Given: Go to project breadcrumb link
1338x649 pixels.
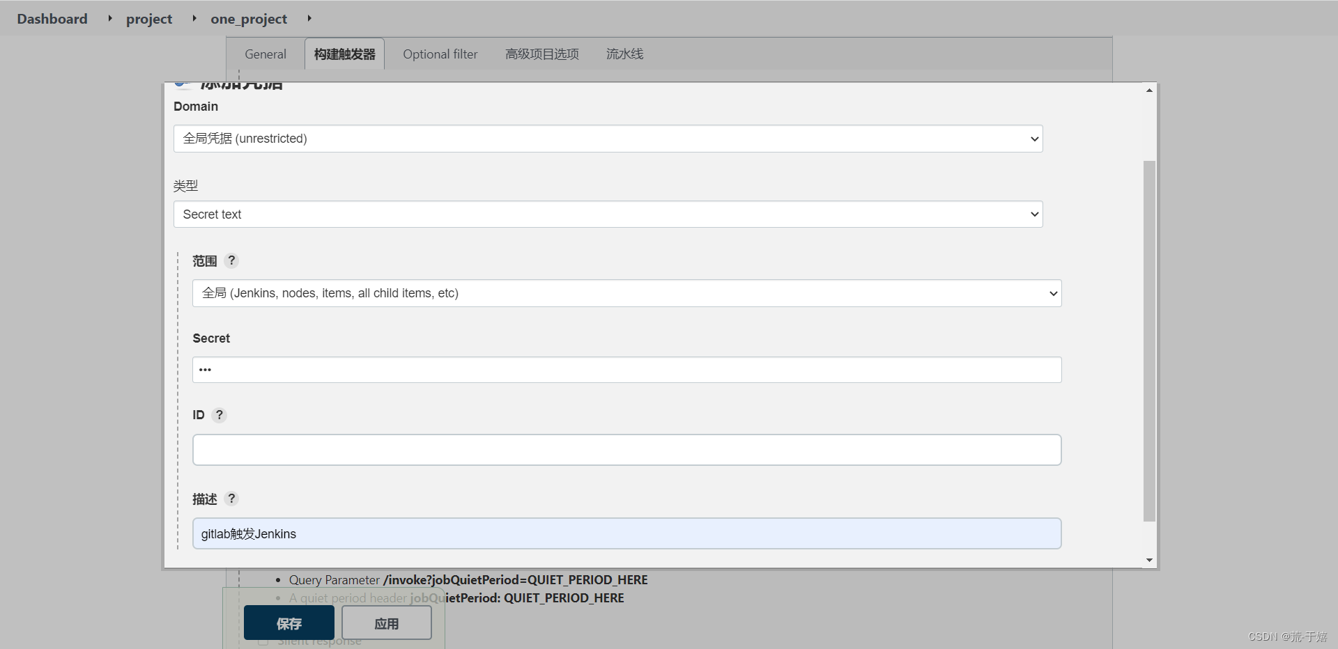Looking at the screenshot, I should click(149, 19).
